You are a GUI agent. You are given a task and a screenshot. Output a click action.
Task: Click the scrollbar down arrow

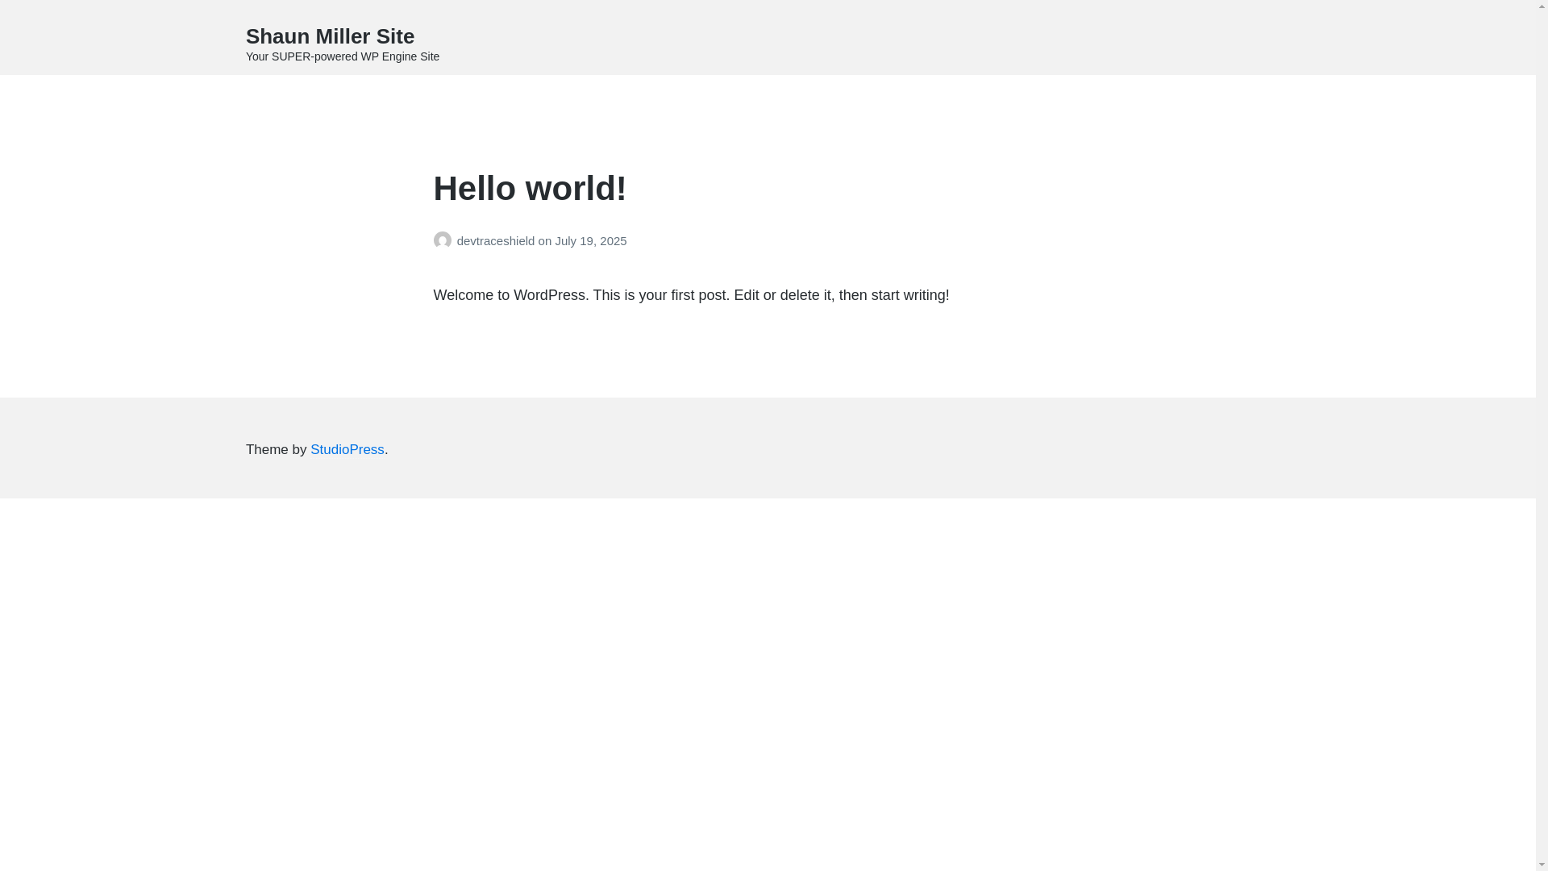tap(1542, 865)
